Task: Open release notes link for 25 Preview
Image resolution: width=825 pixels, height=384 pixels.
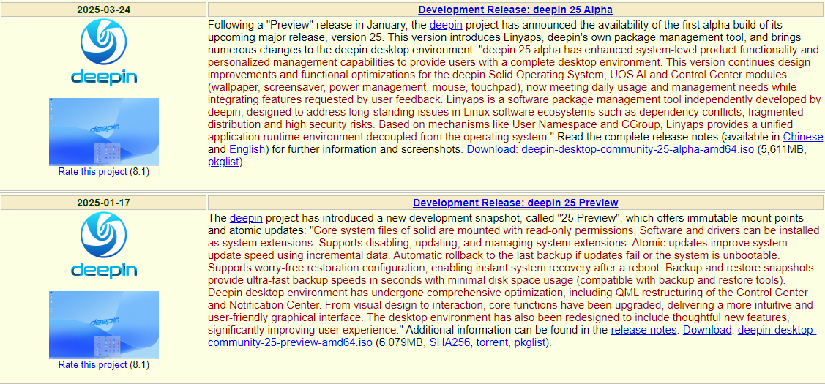Action: coord(643,331)
